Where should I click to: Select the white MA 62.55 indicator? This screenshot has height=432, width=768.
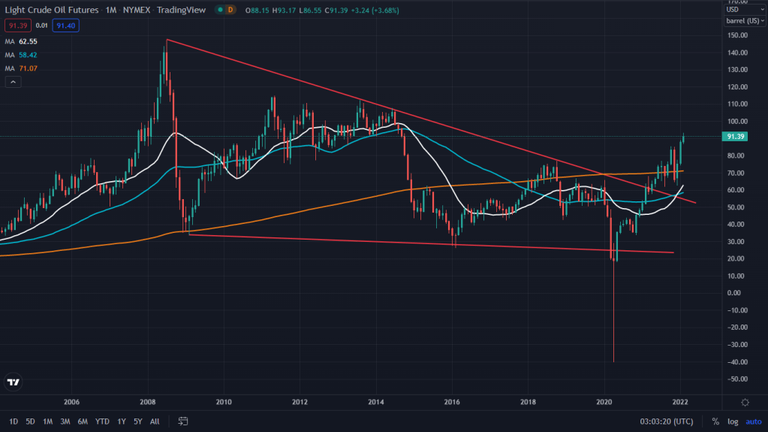pos(21,43)
